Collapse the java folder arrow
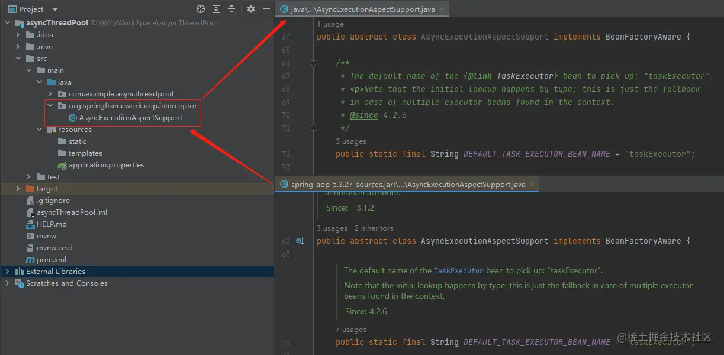 [x=40, y=82]
